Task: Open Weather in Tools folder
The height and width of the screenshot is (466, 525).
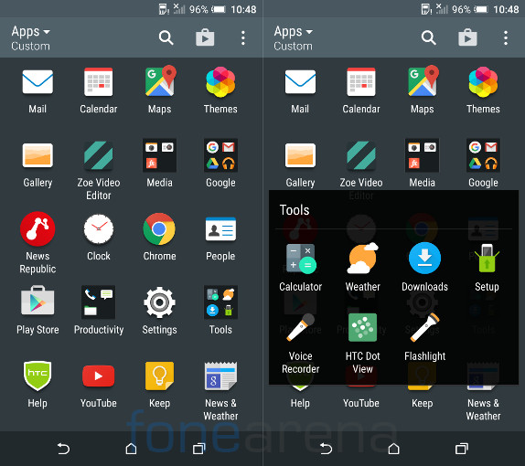Action: click(362, 259)
